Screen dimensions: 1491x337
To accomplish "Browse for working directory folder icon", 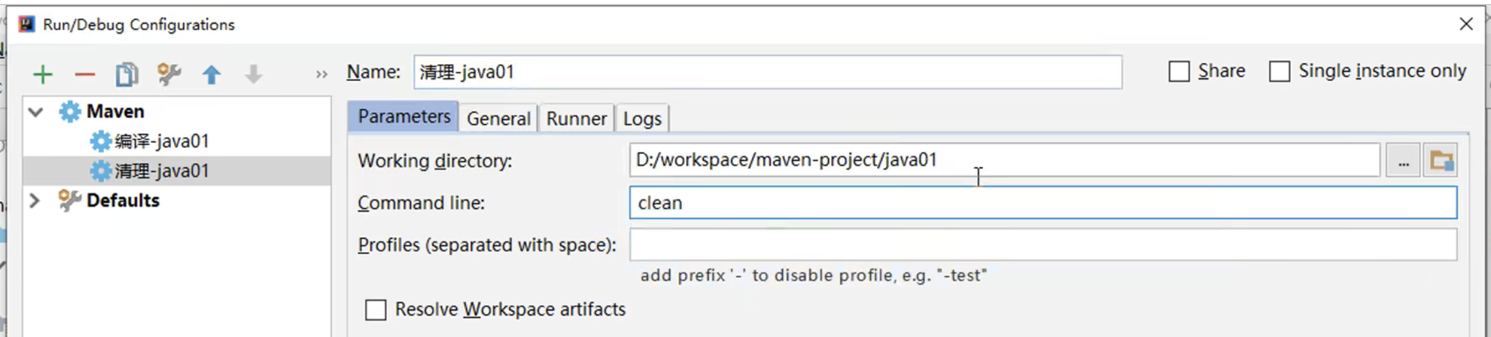I will [1441, 161].
